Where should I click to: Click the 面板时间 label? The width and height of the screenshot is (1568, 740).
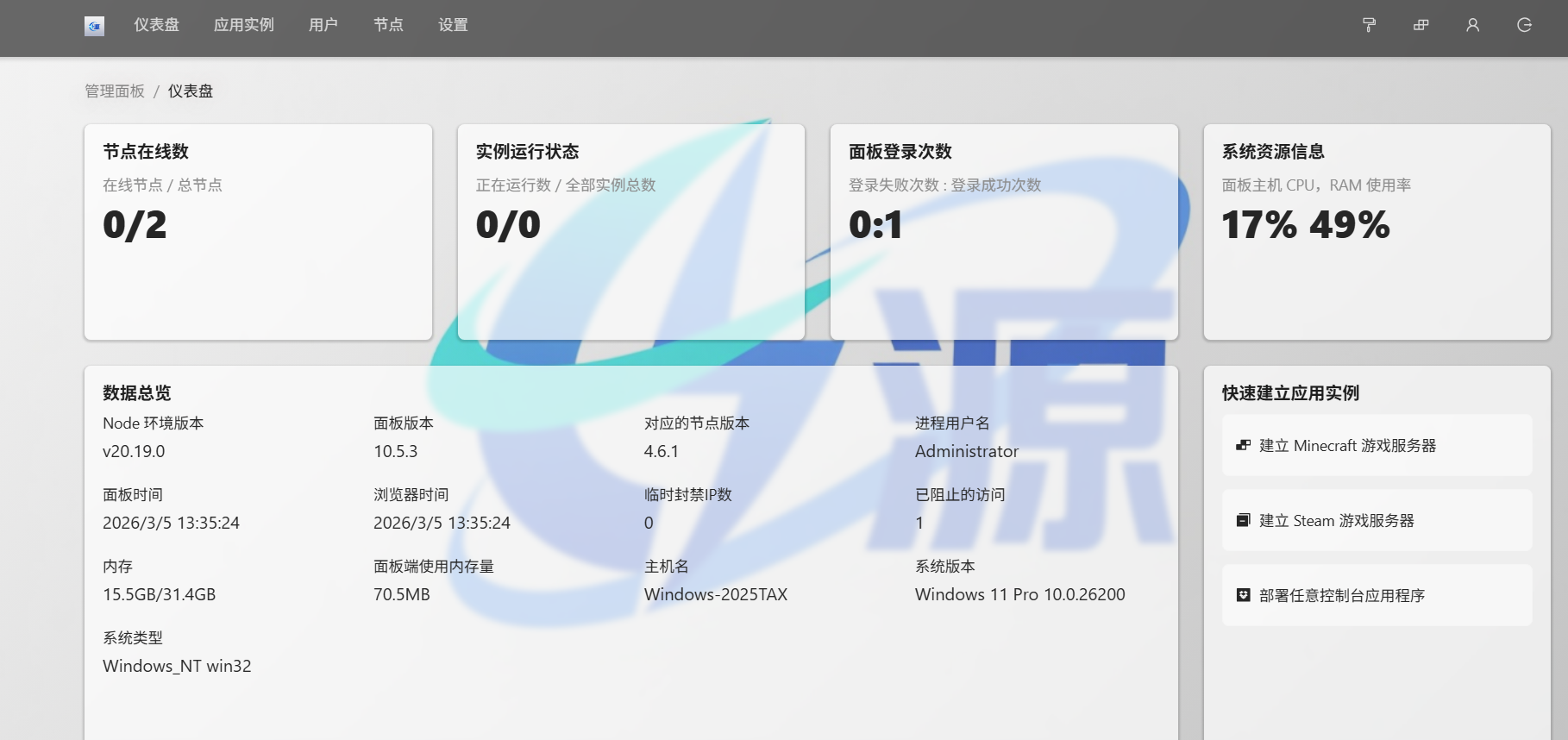pyautogui.click(x=133, y=495)
